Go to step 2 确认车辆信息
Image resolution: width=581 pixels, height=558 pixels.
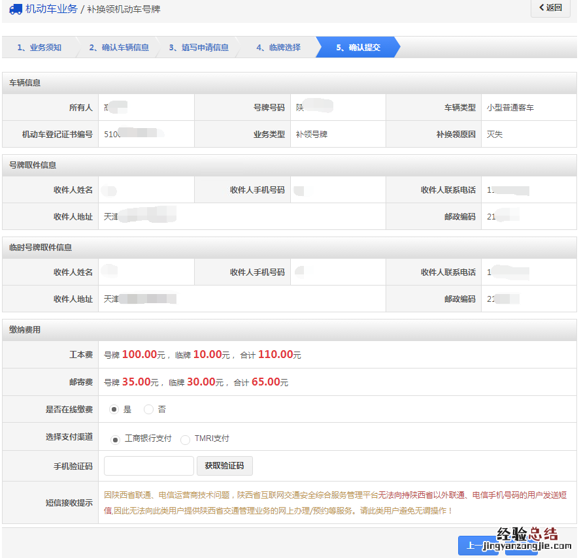click(119, 48)
